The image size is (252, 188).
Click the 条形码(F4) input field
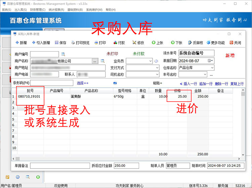pos(52,83)
